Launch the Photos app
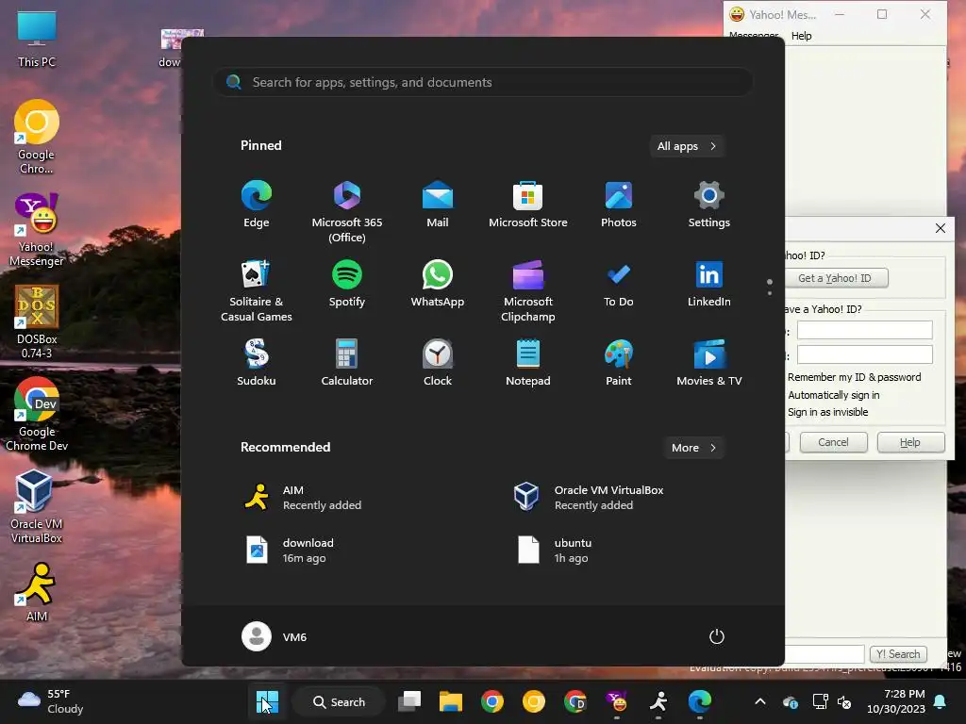 [x=619, y=205]
